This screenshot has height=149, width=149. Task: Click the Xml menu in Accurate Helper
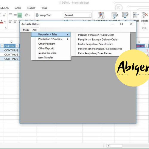(x=35, y=30)
